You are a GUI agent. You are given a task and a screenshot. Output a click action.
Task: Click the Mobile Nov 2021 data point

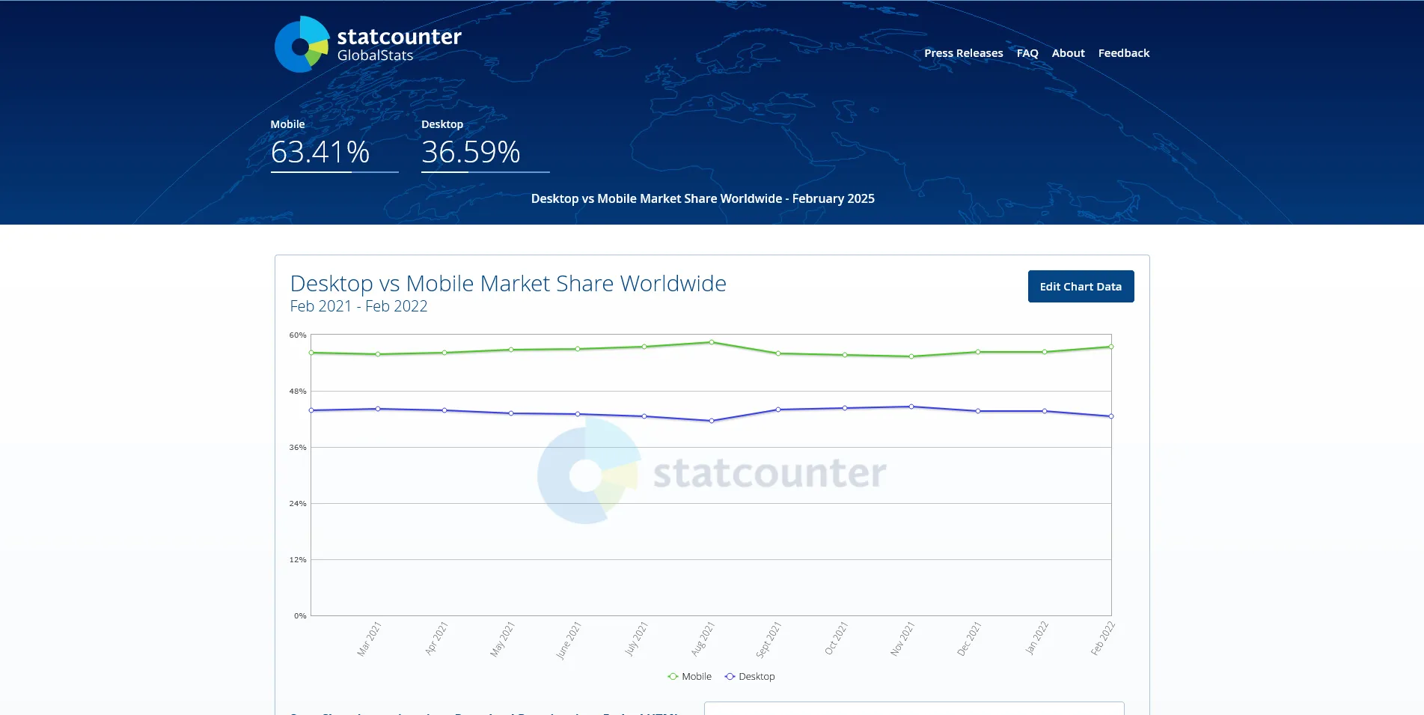point(911,356)
